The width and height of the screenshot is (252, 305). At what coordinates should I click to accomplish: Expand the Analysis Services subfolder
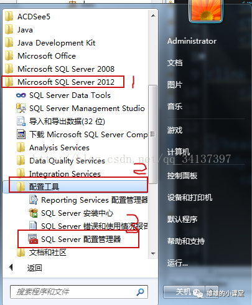[59, 147]
